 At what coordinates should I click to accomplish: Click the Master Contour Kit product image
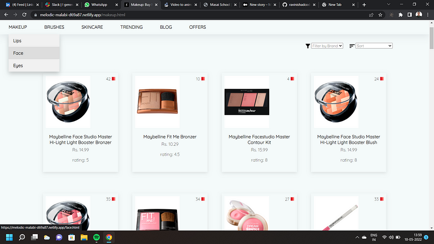point(247,102)
